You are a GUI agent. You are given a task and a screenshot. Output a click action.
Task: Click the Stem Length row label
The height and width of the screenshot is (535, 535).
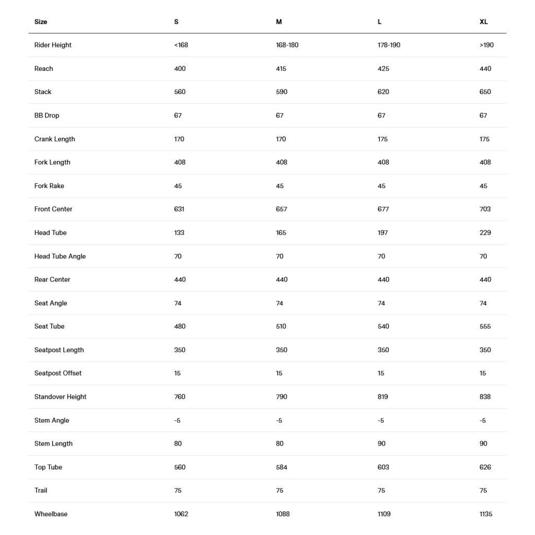[x=54, y=444]
